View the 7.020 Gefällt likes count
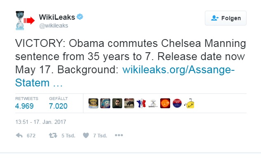Viewport: 261px width, 158px height. (58, 106)
